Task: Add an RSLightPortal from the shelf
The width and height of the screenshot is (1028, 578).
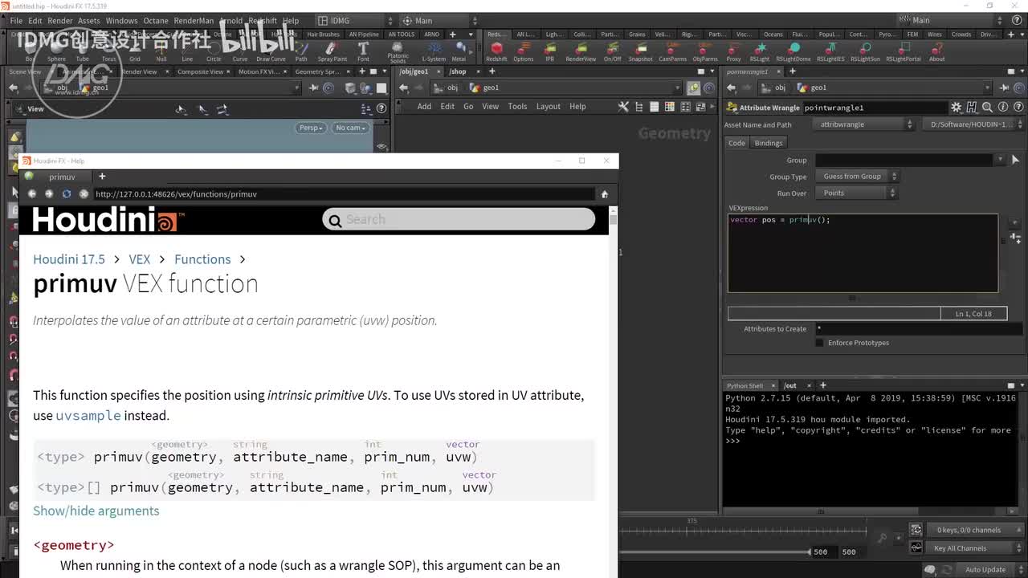Action: click(x=904, y=52)
